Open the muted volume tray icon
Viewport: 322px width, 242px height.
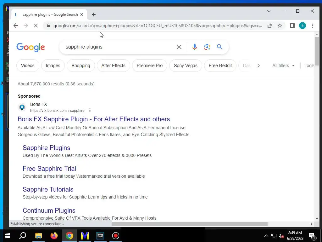point(281,236)
